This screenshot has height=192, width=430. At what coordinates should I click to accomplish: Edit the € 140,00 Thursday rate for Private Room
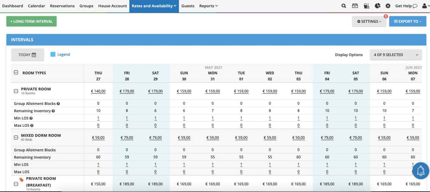(98, 91)
